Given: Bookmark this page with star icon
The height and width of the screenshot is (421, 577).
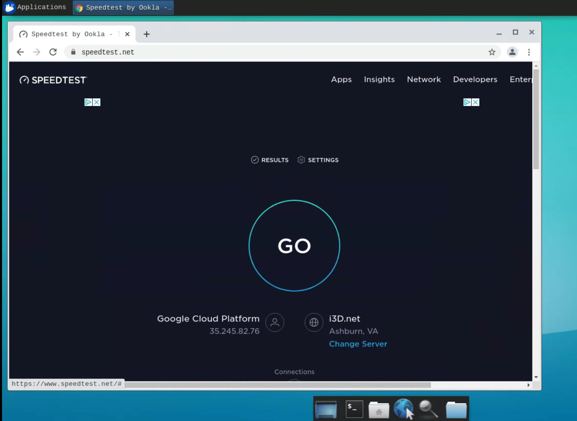Looking at the screenshot, I should 492,52.
